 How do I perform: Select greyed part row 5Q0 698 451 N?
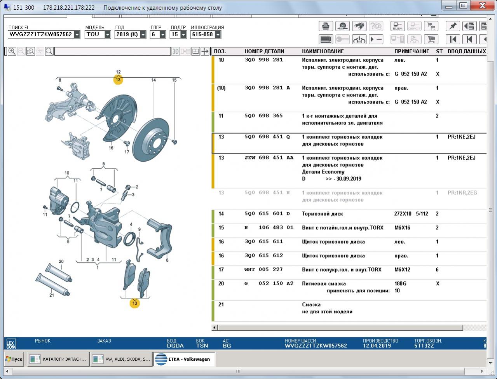[x=349, y=199]
